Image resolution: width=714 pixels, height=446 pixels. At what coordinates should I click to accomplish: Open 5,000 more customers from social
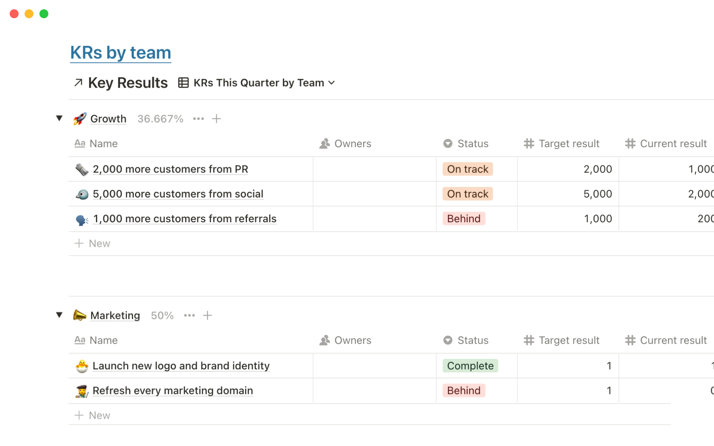[178, 194]
